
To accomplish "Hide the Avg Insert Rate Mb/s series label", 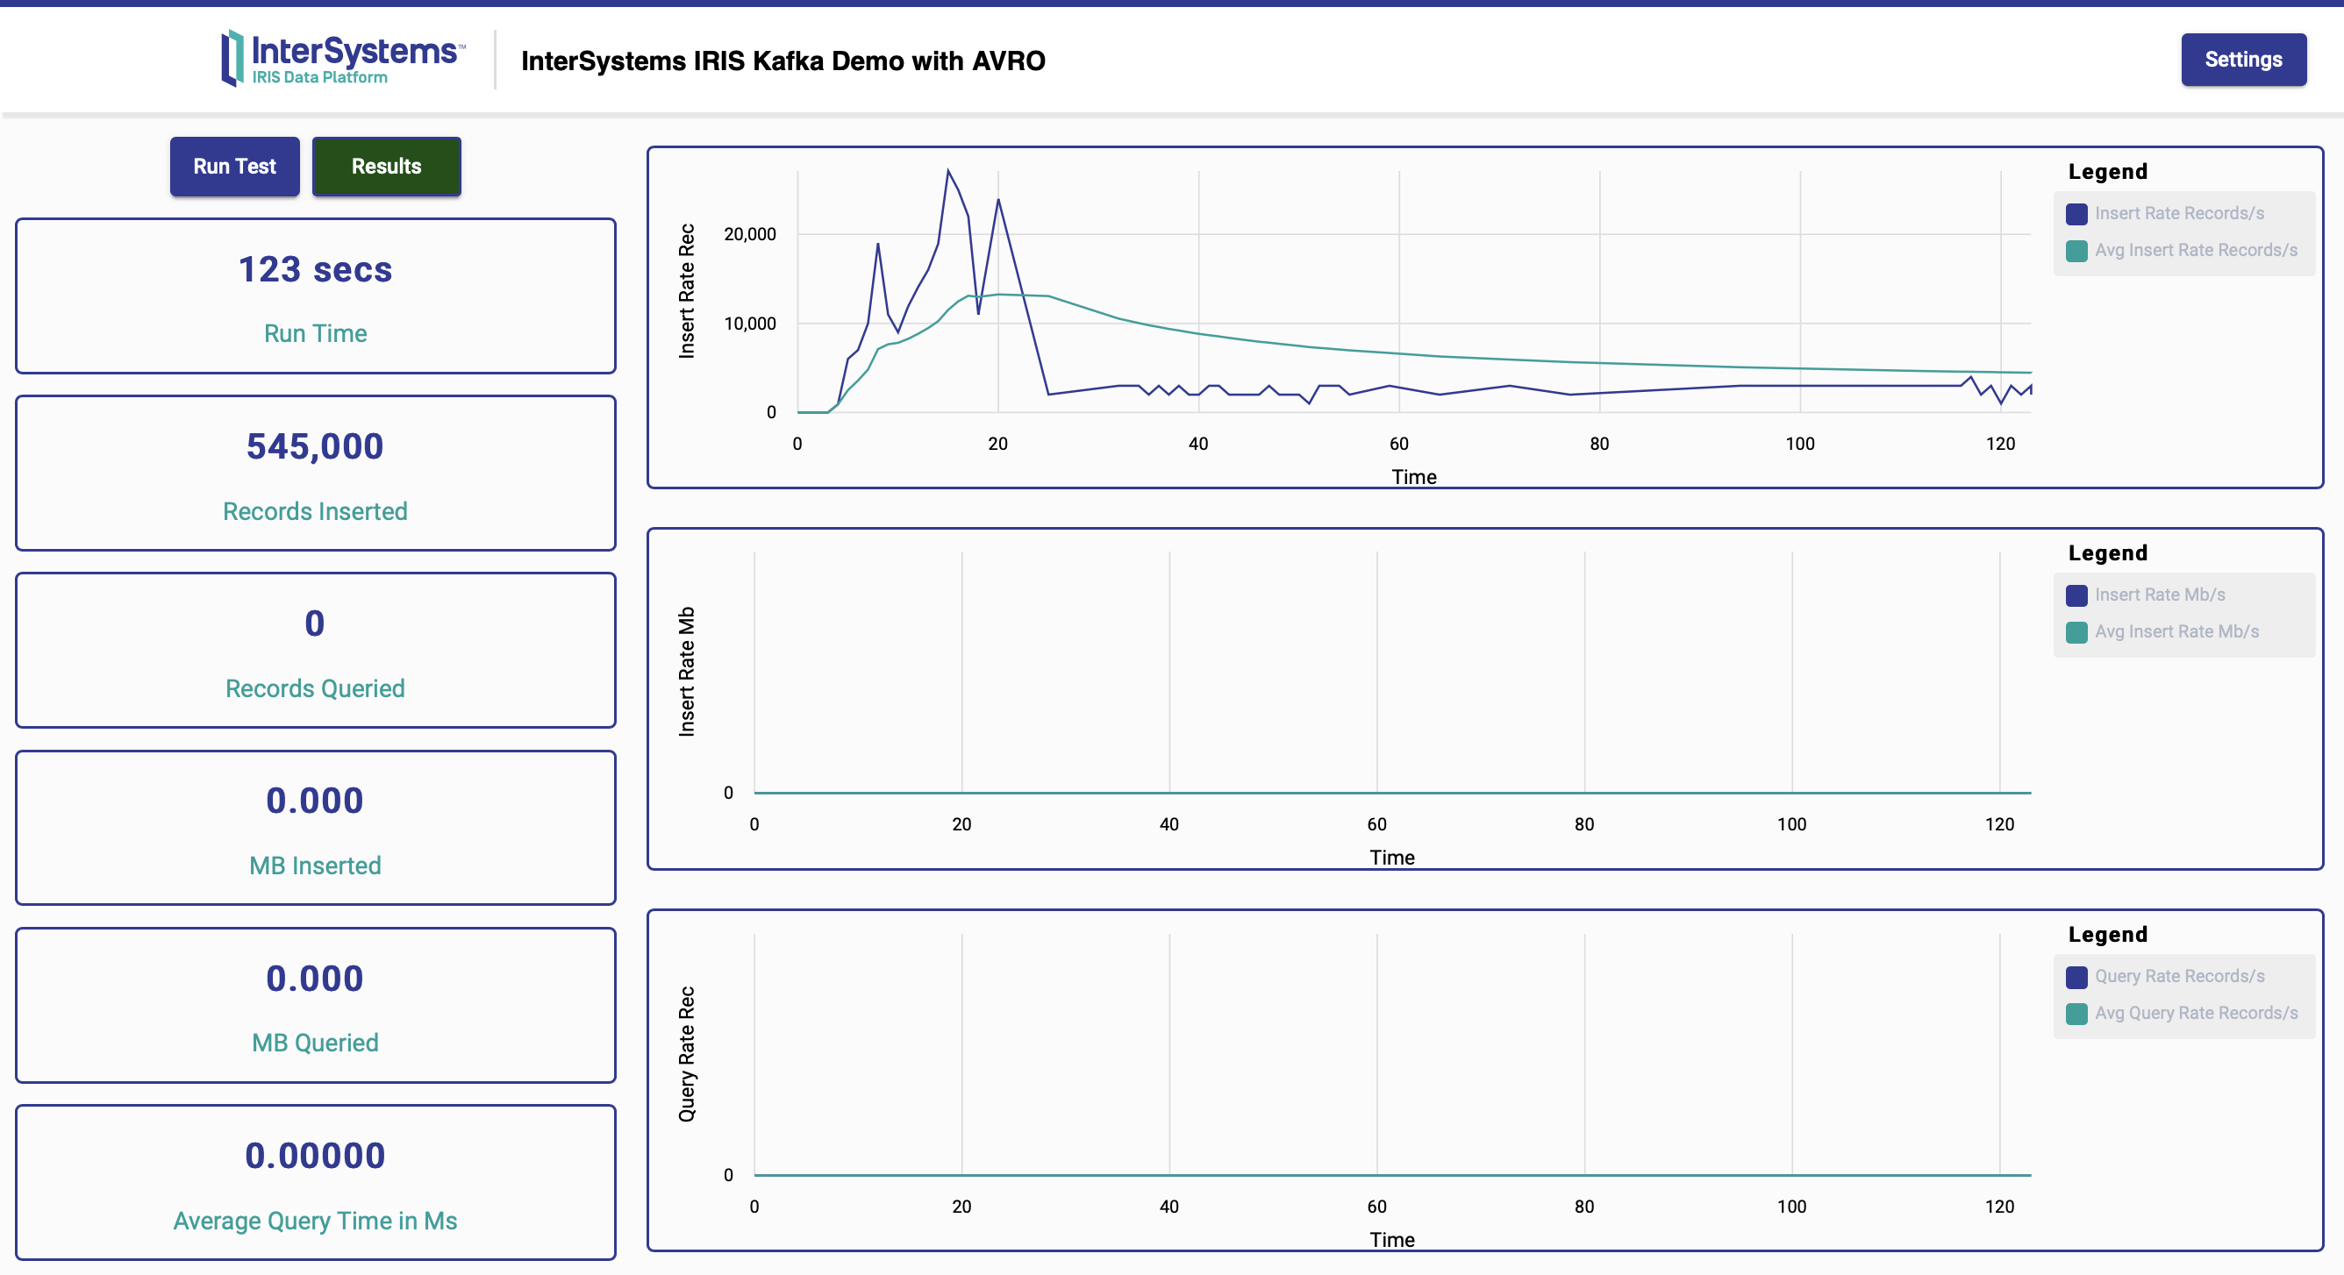I will point(2176,632).
